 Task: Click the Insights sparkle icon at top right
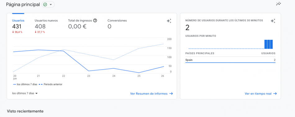pos(279,4)
